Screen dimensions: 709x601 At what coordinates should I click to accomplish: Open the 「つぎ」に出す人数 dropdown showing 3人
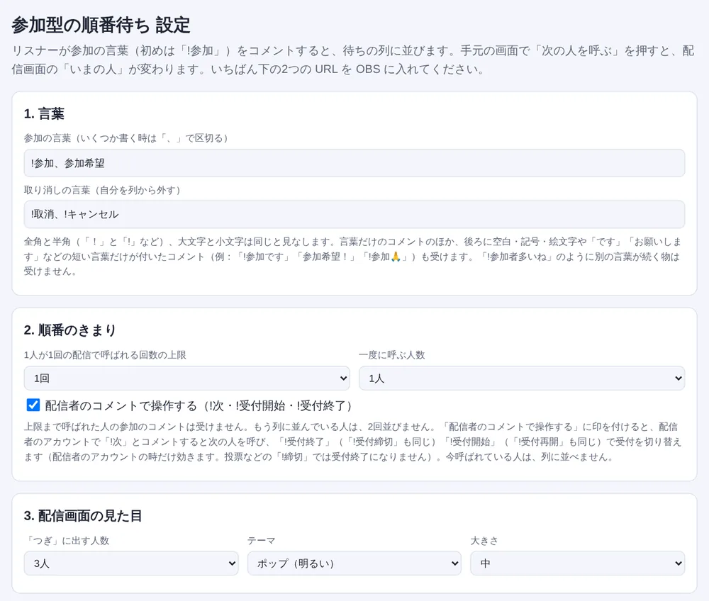(x=131, y=563)
